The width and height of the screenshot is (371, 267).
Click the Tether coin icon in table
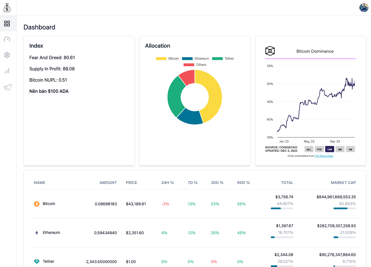point(37,261)
